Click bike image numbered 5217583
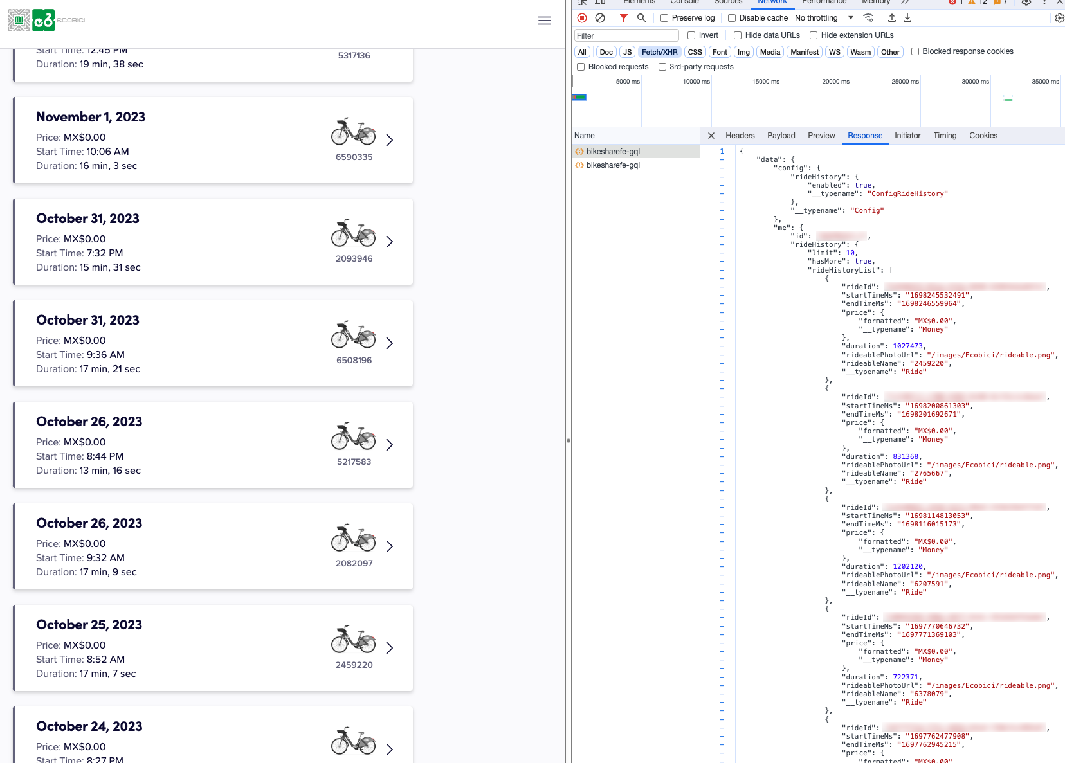The height and width of the screenshot is (763, 1065). [x=354, y=436]
